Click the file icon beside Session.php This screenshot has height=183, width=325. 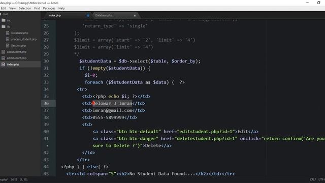coord(8,45)
